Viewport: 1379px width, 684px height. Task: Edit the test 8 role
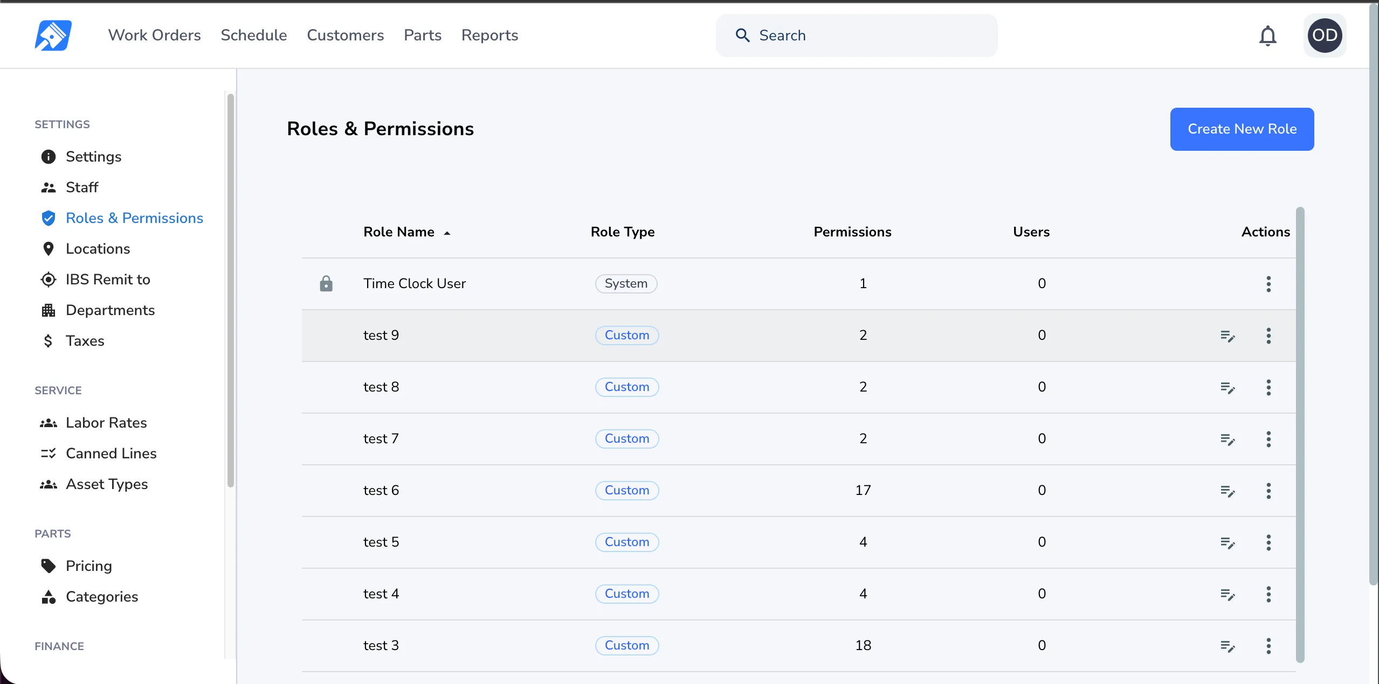click(1228, 388)
